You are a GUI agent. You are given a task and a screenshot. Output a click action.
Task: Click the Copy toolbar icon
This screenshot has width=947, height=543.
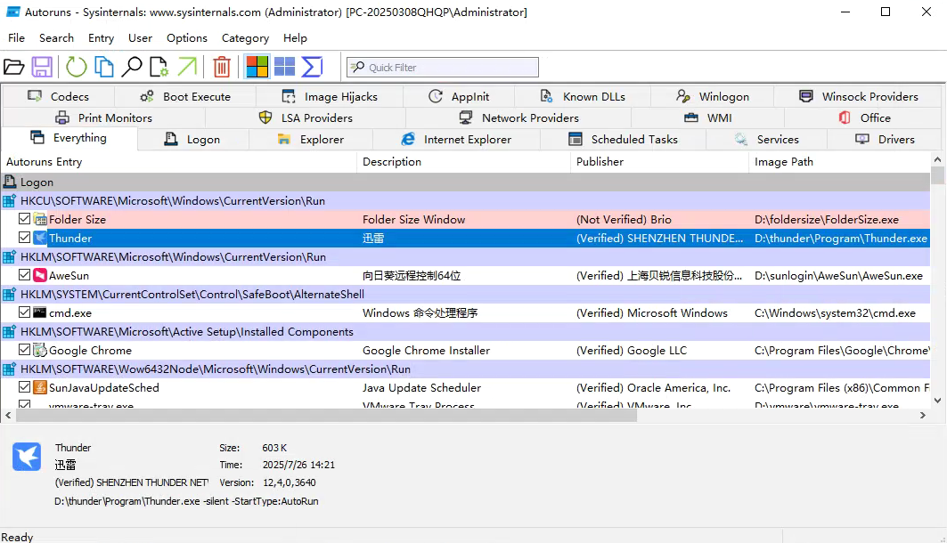104,67
